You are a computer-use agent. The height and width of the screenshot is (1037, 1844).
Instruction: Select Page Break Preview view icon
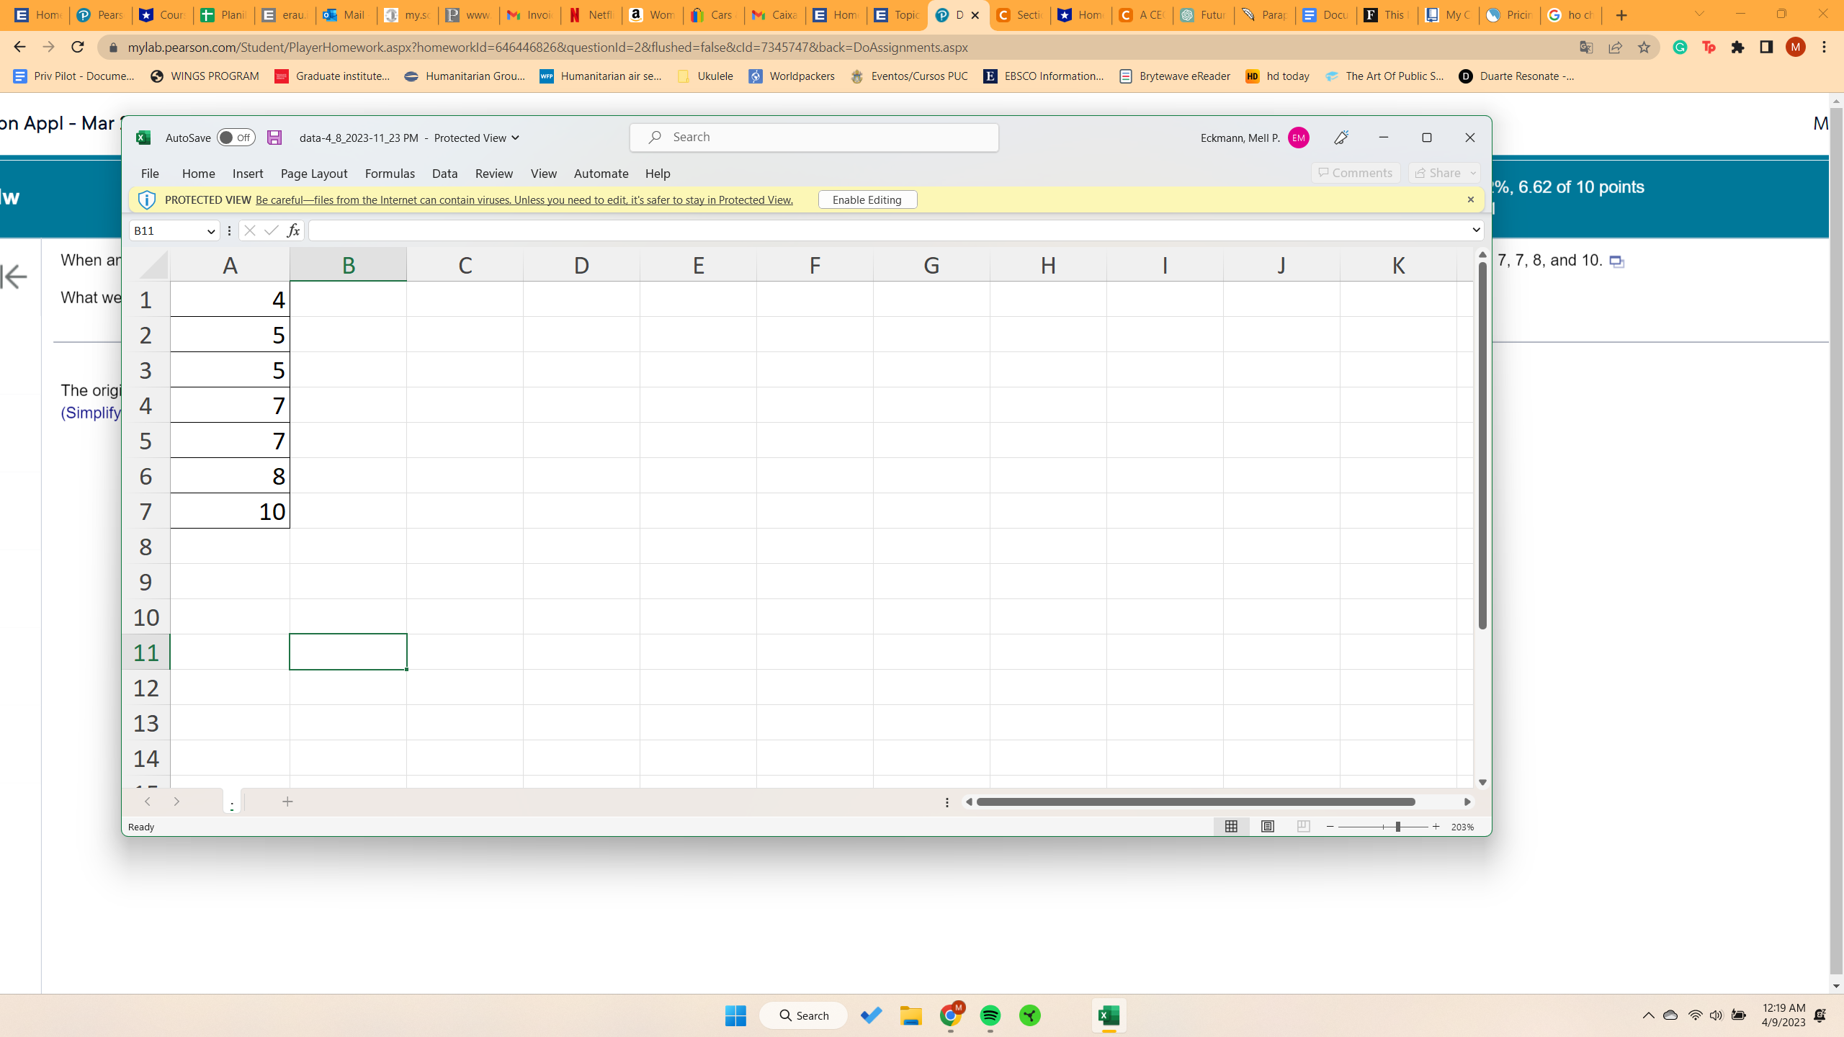pos(1303,827)
